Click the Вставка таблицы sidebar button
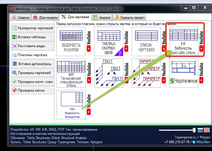The width and height of the screenshot is (212, 151). click(x=32, y=37)
